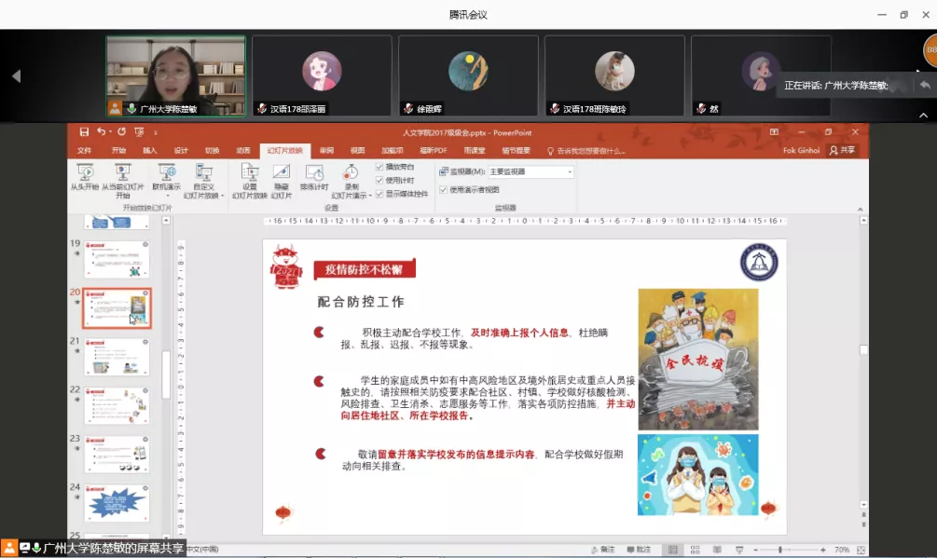Toggle the 使用演示者视图 checkbox
The width and height of the screenshot is (937, 558).
[444, 189]
